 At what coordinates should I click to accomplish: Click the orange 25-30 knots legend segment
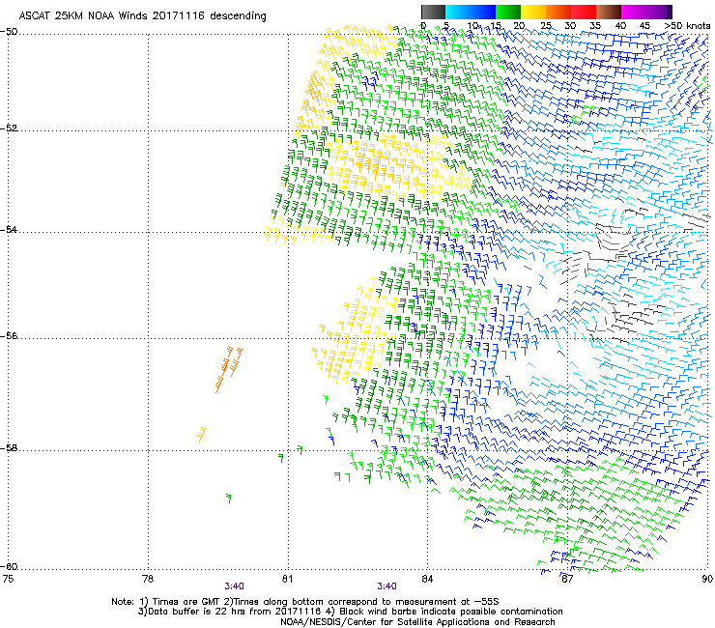558,12
